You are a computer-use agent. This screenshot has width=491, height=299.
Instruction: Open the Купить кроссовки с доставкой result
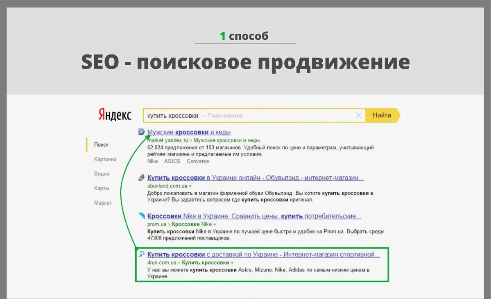click(263, 254)
